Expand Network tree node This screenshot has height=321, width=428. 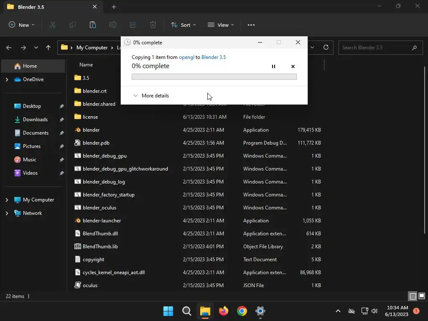click(x=7, y=213)
